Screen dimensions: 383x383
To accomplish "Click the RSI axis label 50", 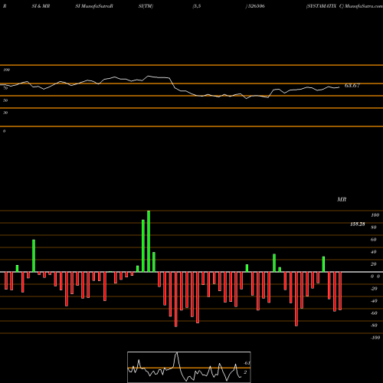I will point(5,100).
